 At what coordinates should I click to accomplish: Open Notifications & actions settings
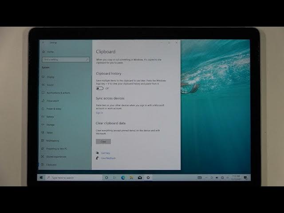(x=58, y=93)
